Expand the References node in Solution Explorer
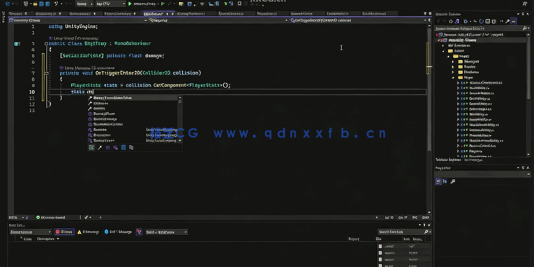The width and height of the screenshot is (534, 267). coord(443,45)
